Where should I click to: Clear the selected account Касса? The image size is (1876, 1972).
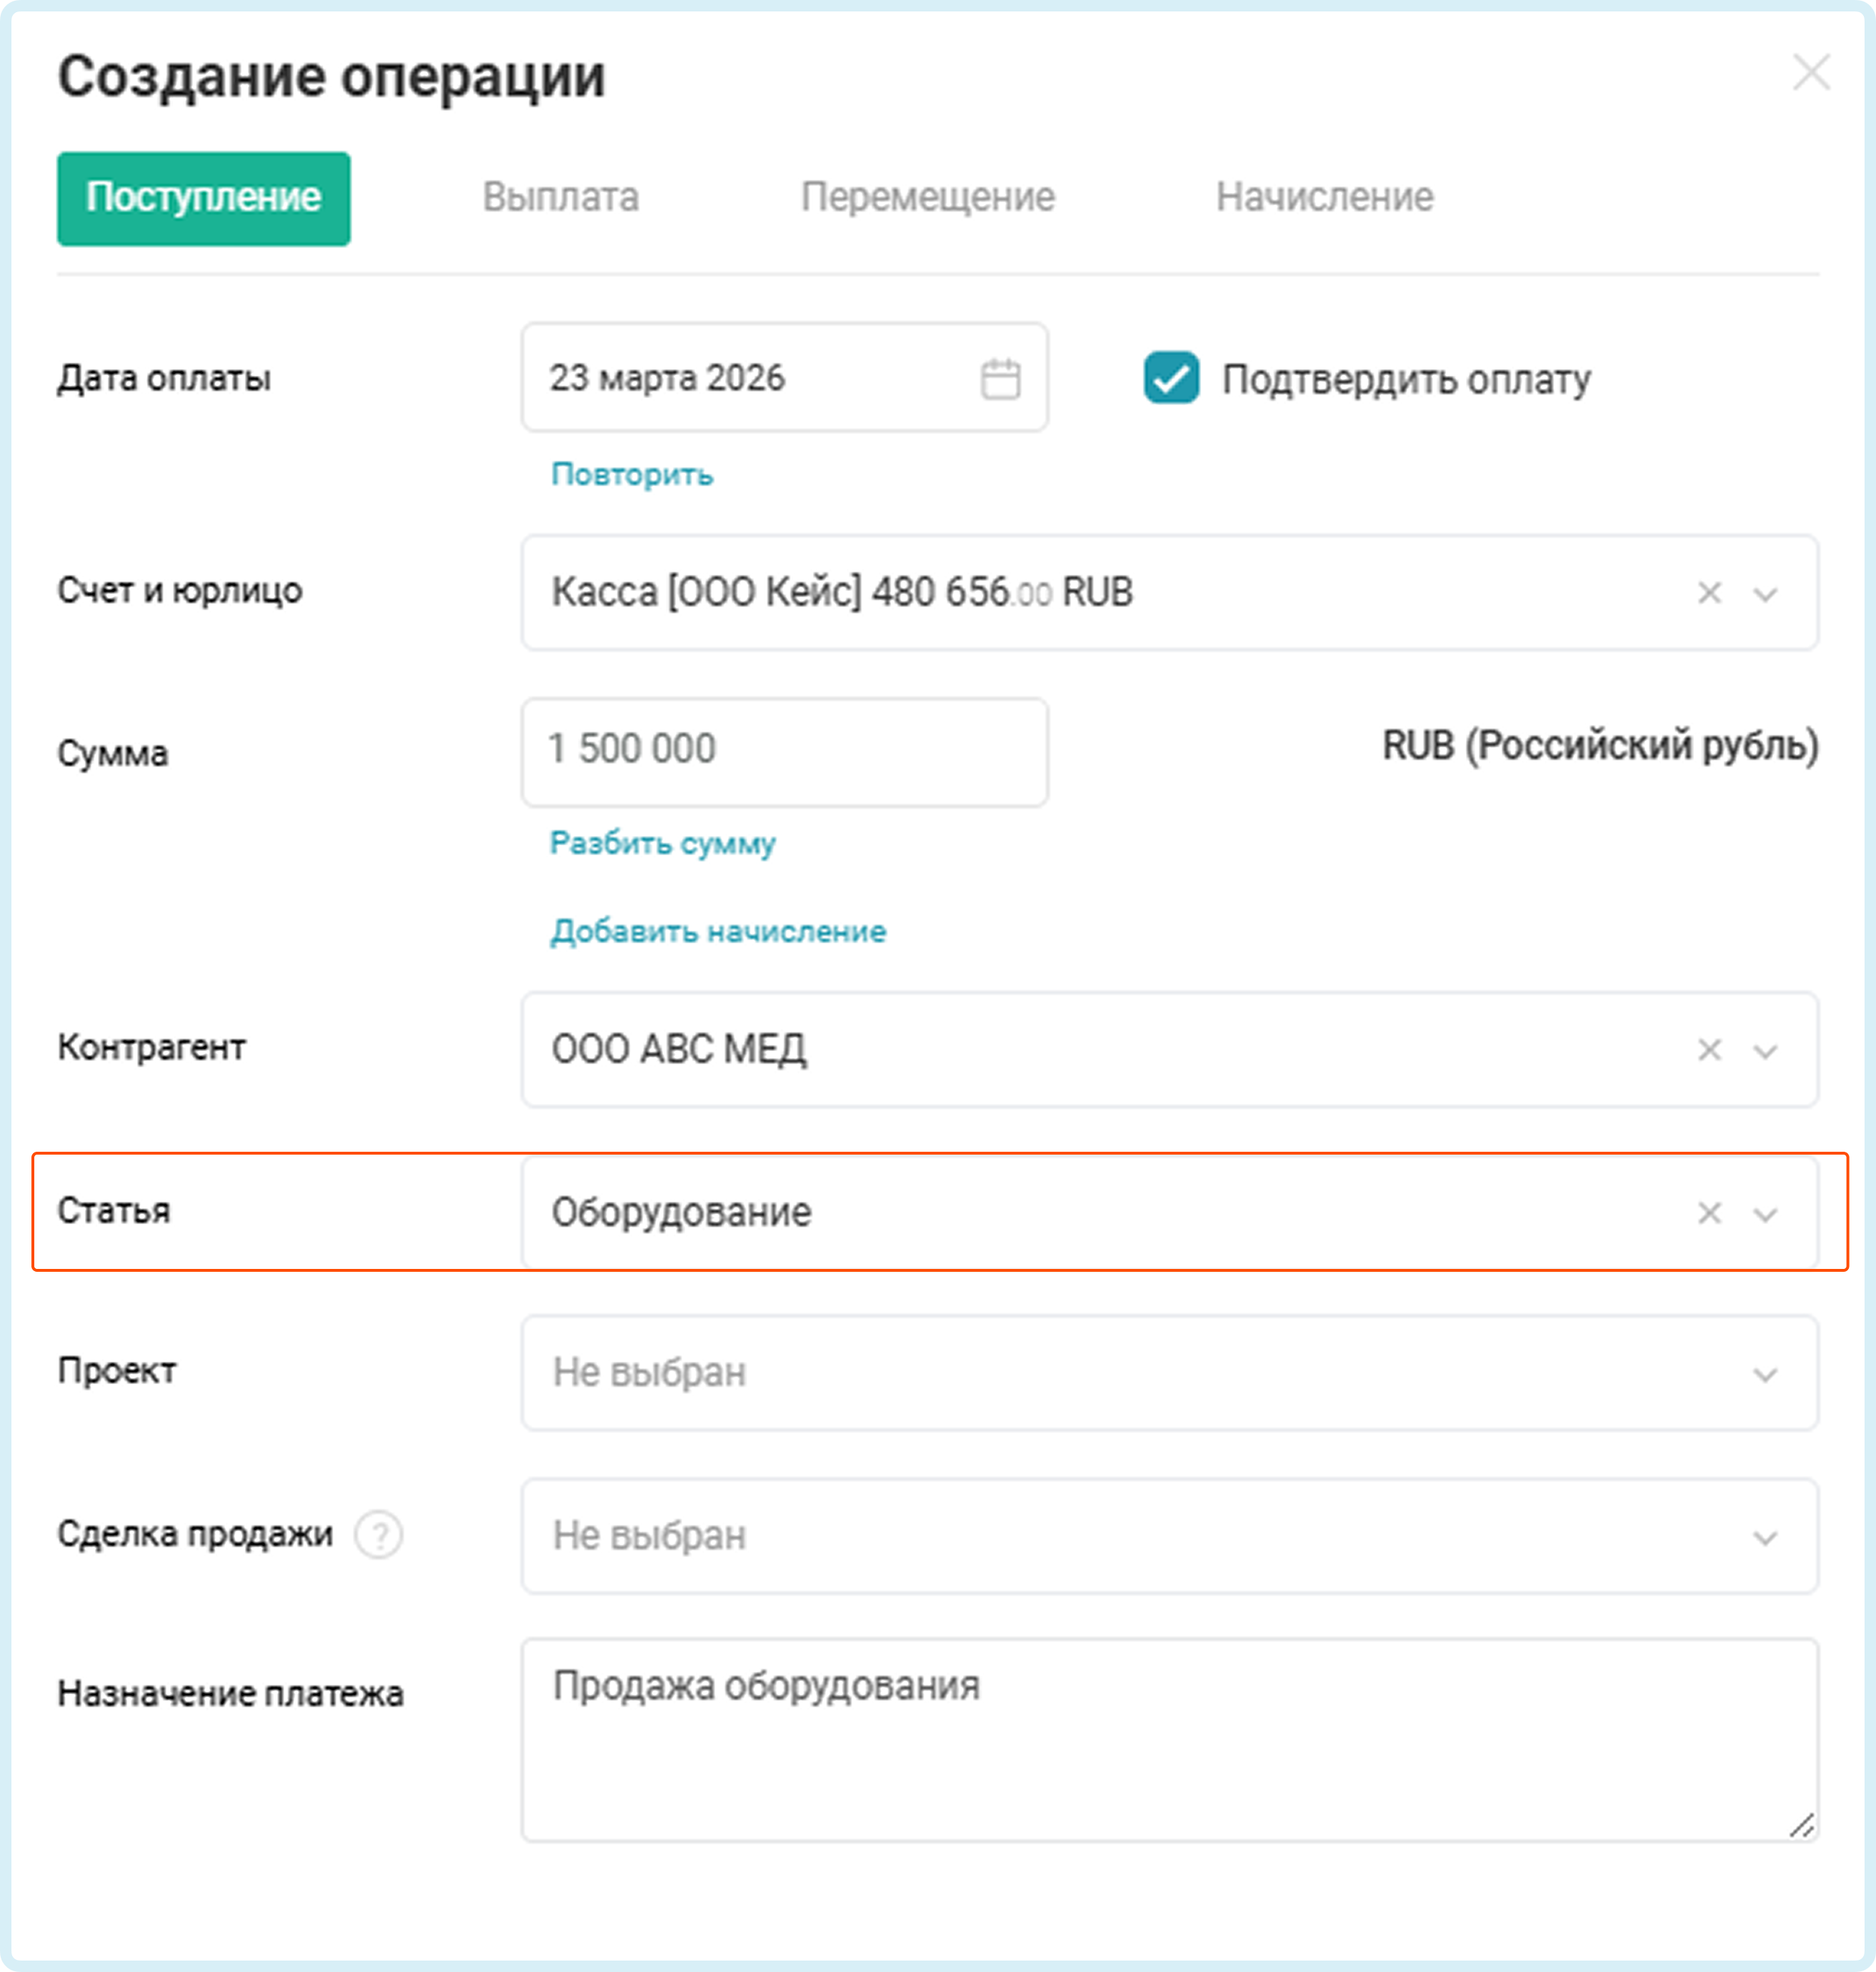[x=1709, y=593]
